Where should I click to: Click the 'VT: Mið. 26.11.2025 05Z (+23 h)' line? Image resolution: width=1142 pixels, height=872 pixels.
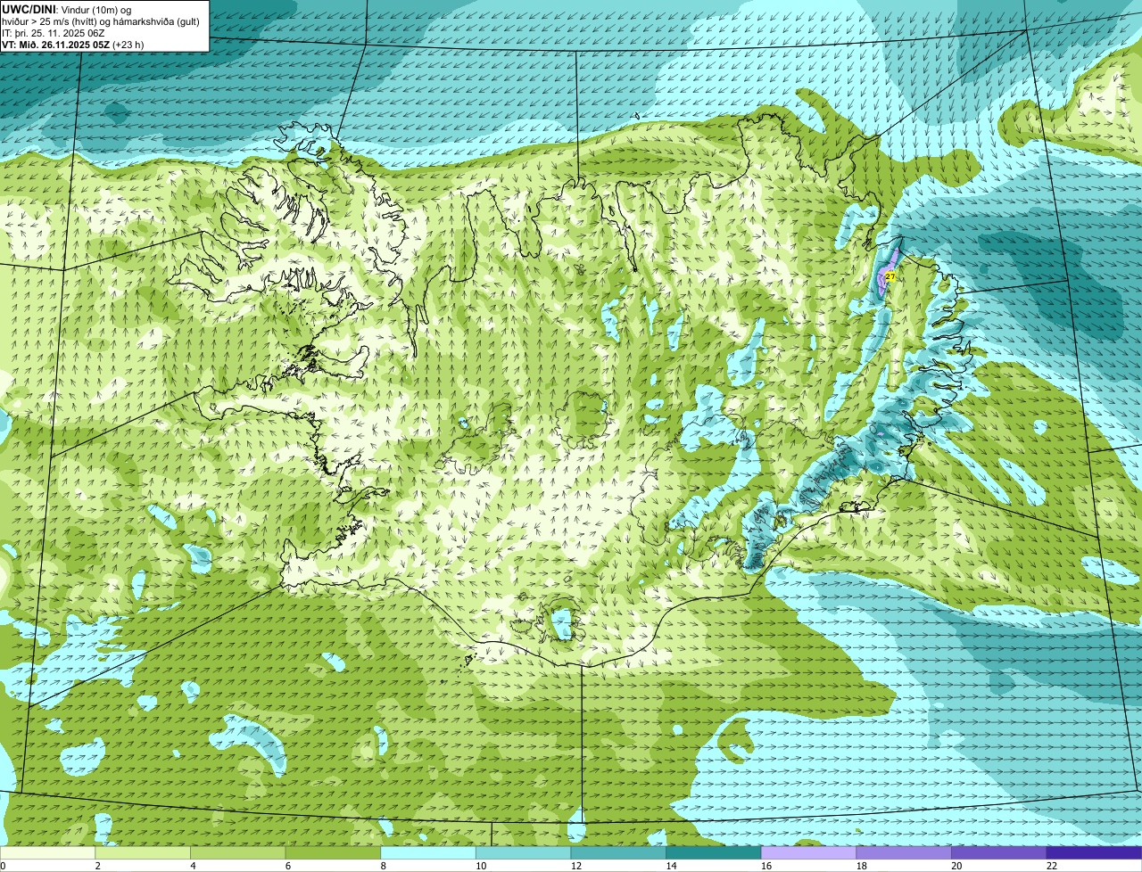point(73,44)
